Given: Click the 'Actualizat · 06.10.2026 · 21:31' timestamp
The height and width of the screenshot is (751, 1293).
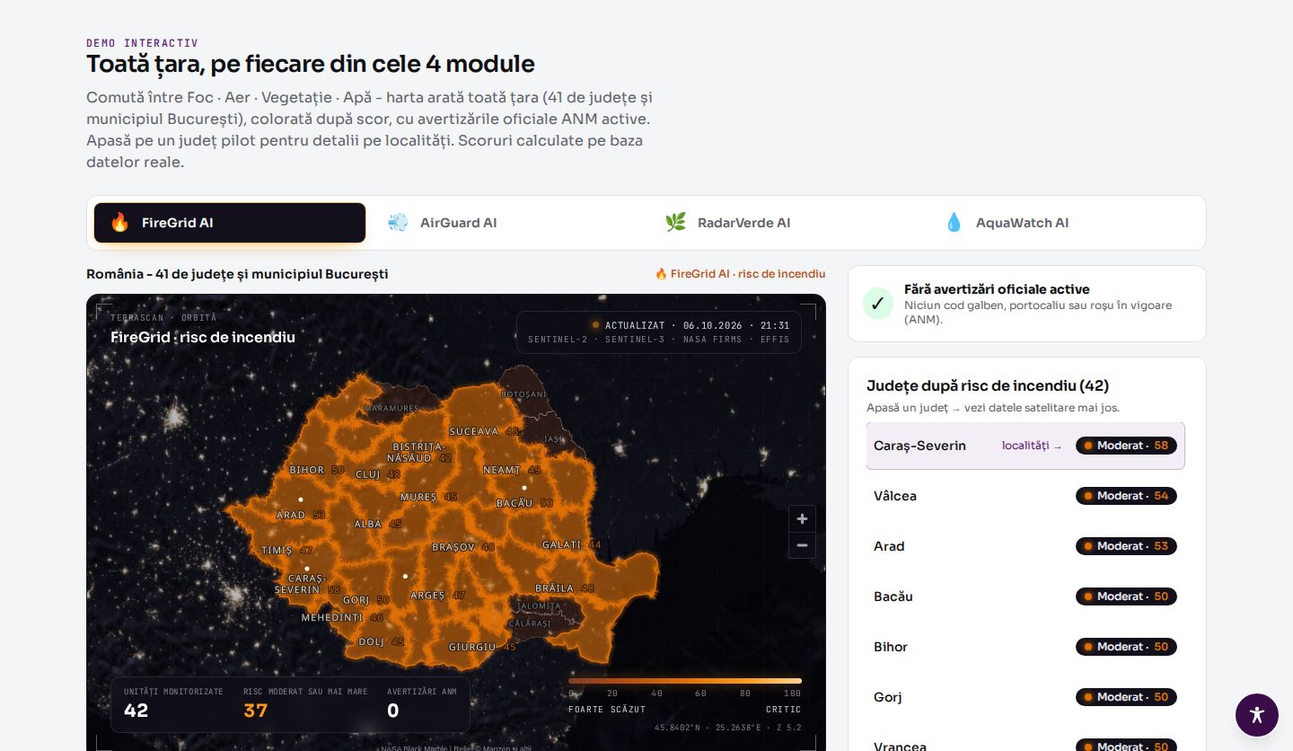Looking at the screenshot, I should coord(698,325).
